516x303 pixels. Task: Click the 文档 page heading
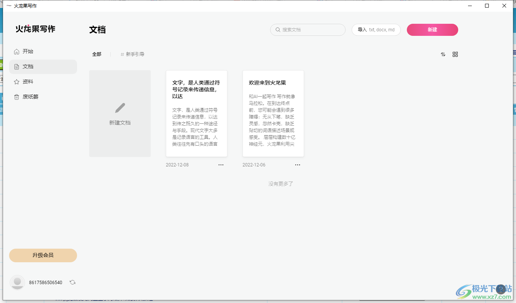pyautogui.click(x=97, y=30)
